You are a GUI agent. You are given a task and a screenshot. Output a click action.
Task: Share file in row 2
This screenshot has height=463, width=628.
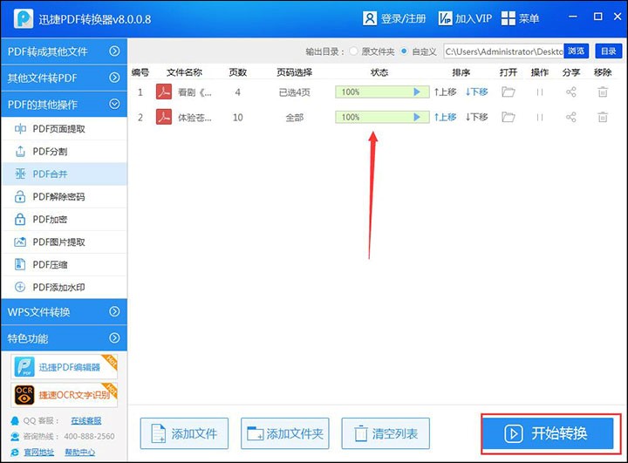click(x=570, y=117)
